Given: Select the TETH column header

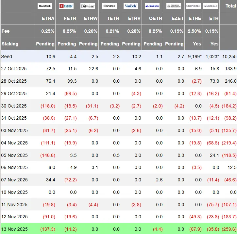Looking at the screenshot, I should [113, 18].
